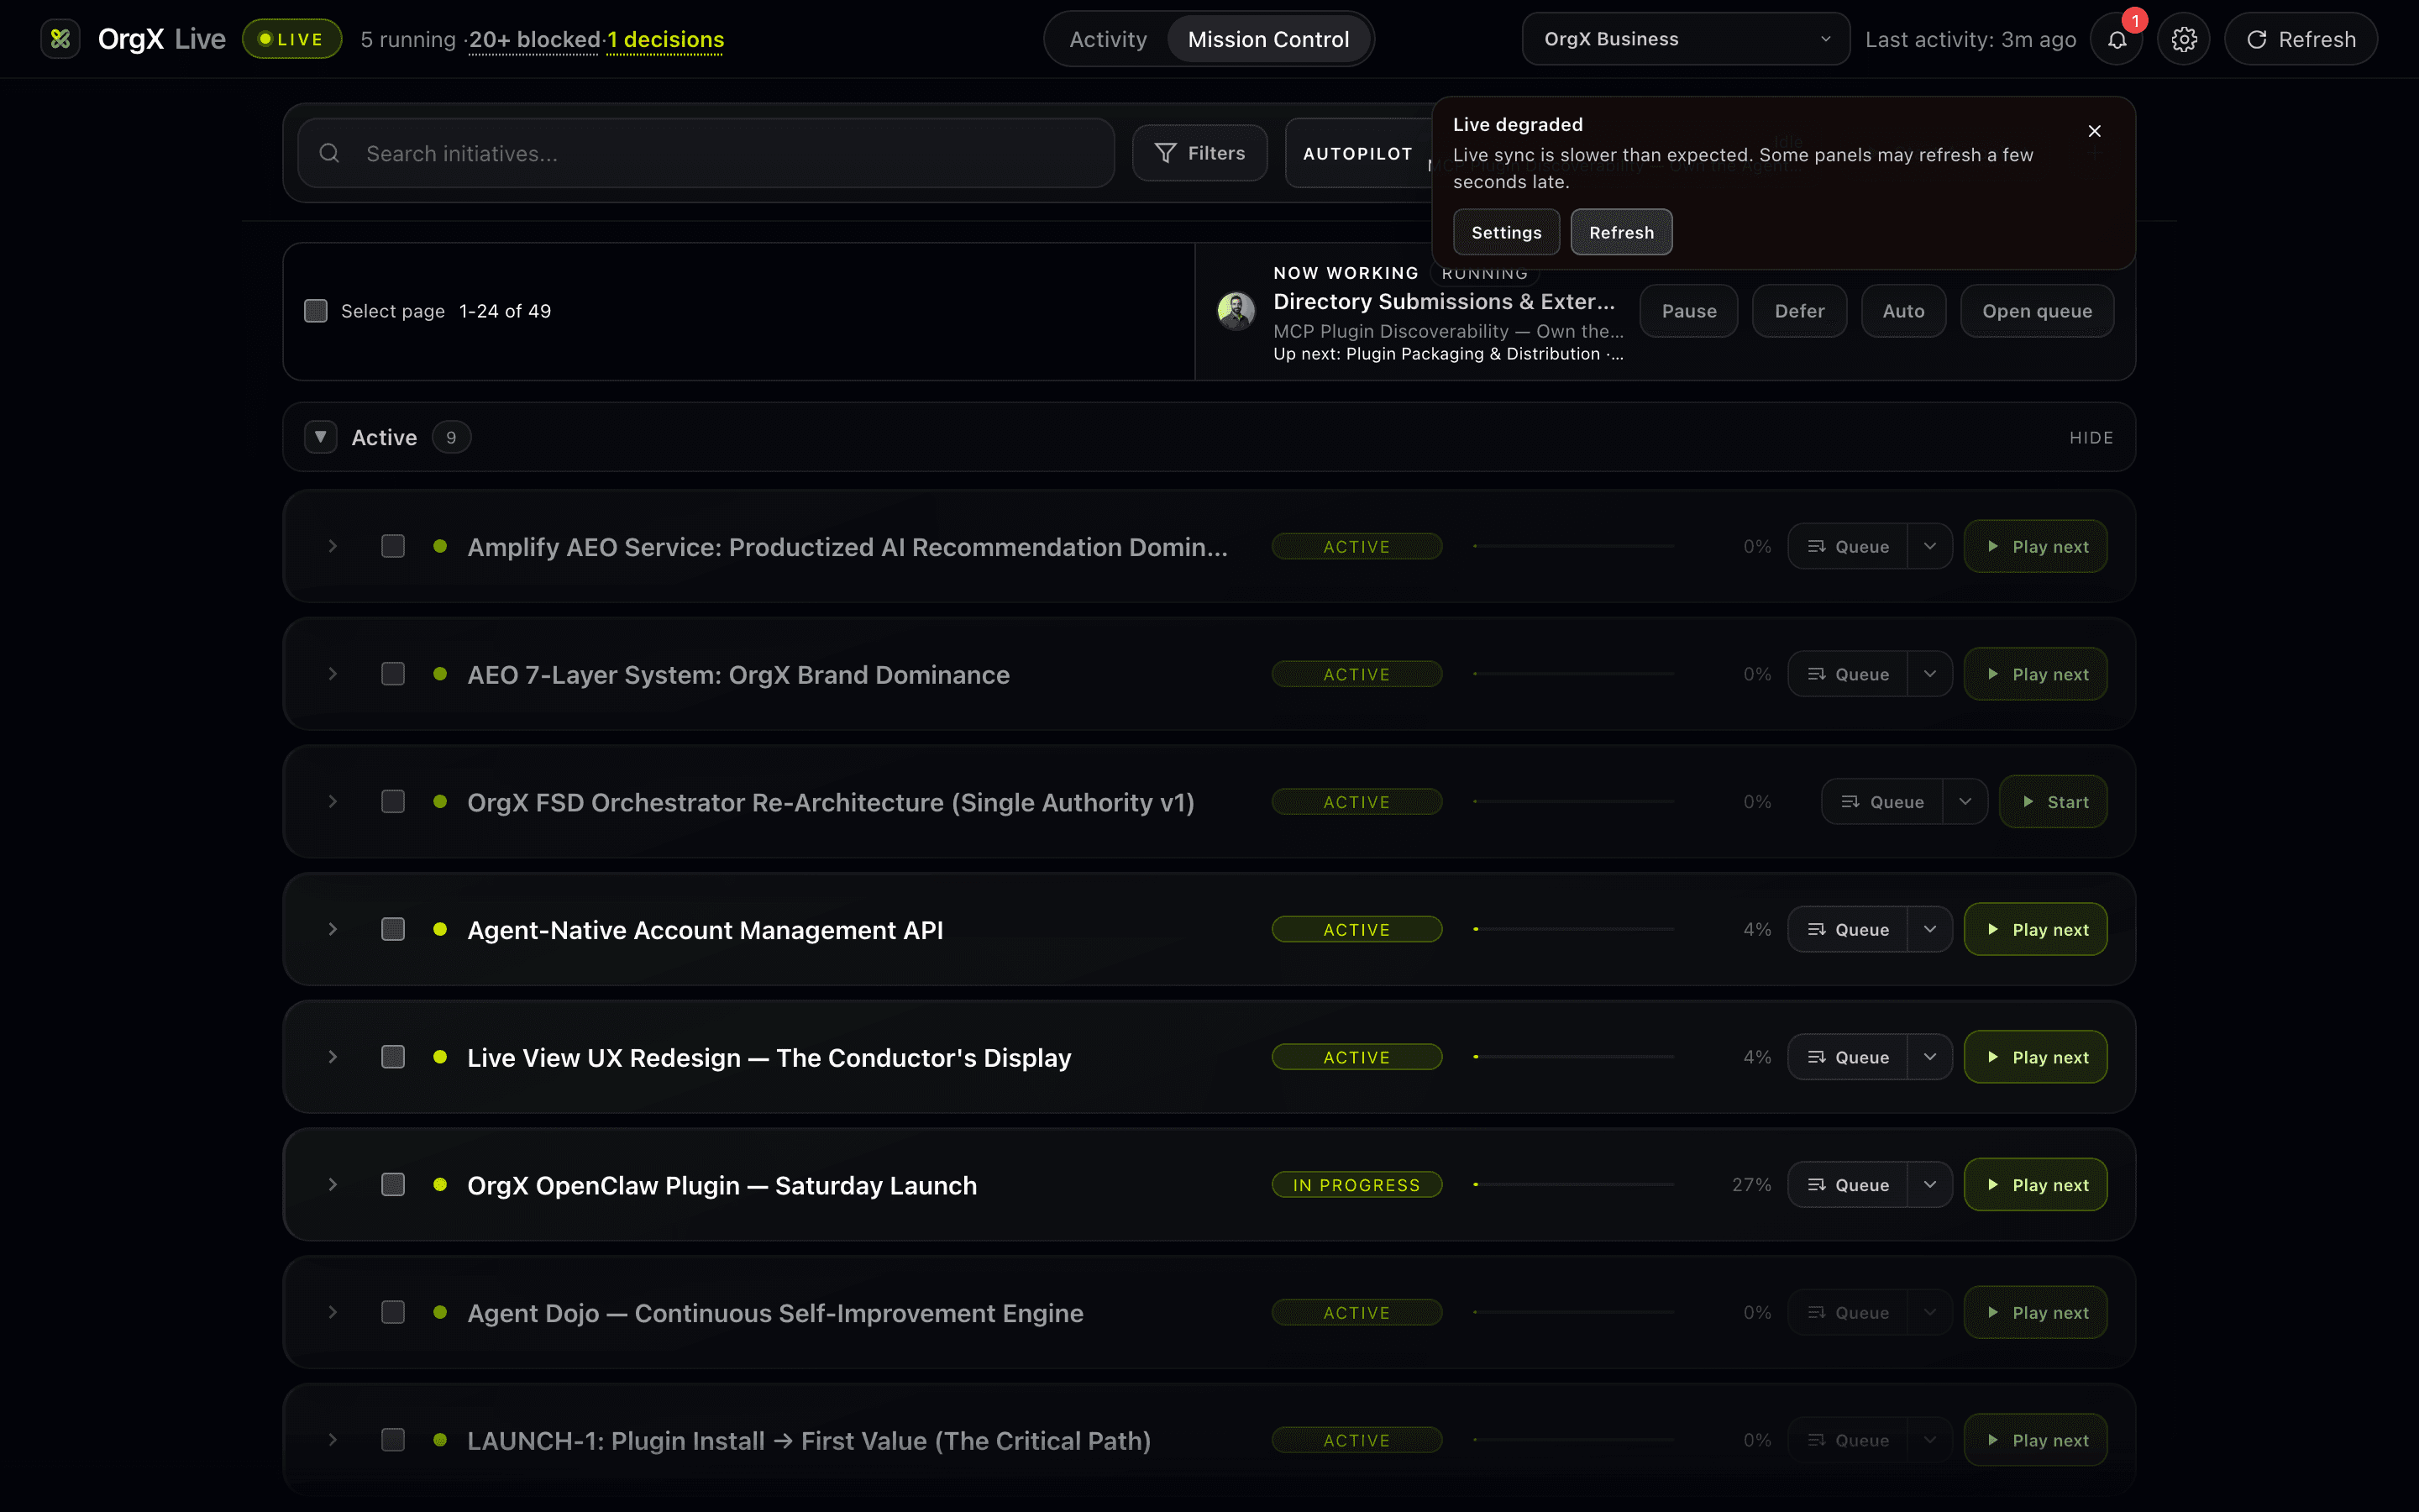The image size is (2419, 1512).
Task: Pause the Directory Submissions task
Action: 1687,311
